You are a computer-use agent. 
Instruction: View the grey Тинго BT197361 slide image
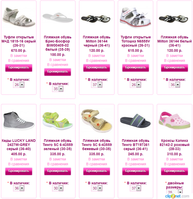(x=136, y=121)
